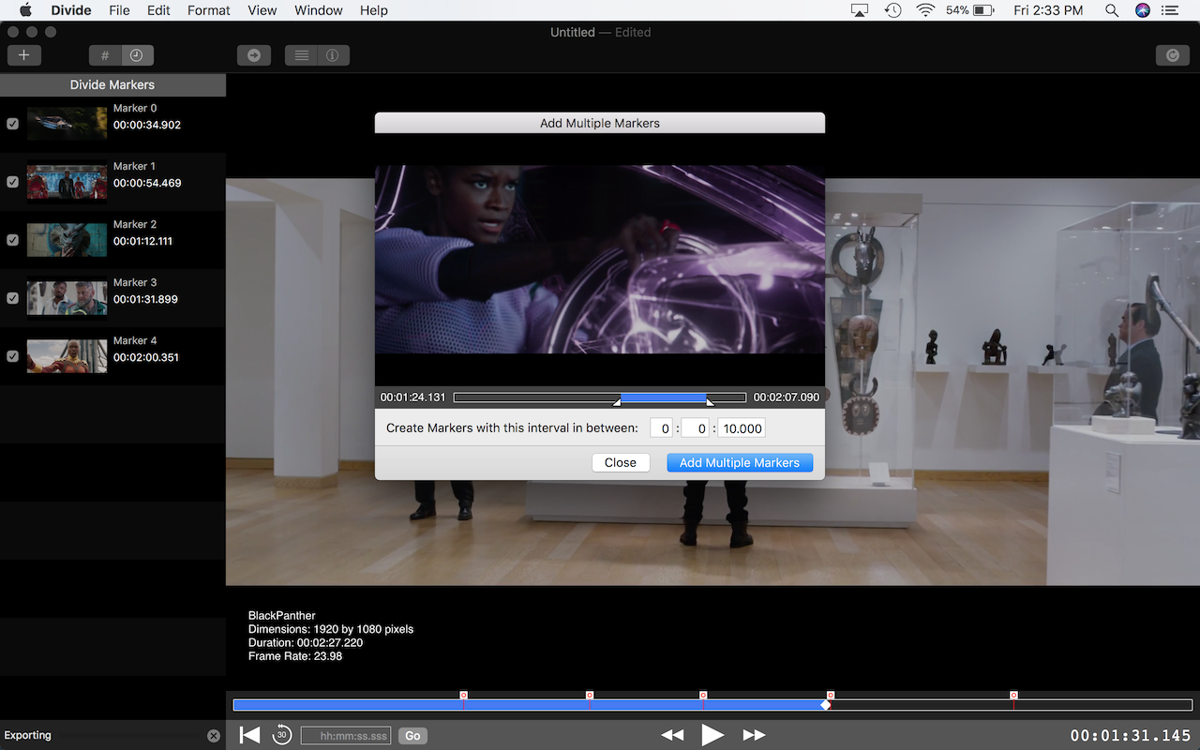Select Marker 2 thumbnail
This screenshot has width=1200, height=750.
click(x=67, y=240)
